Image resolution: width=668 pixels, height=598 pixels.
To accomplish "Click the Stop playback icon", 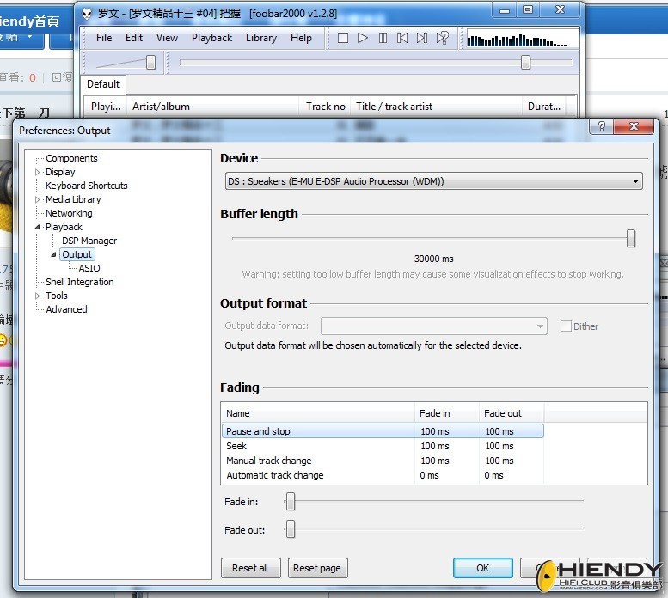I will pos(342,38).
